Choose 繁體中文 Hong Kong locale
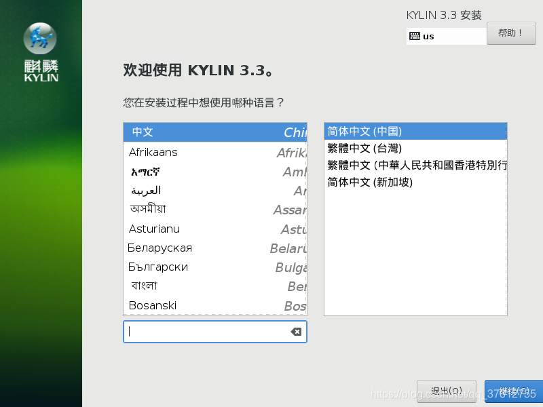The height and width of the screenshot is (407, 543). click(x=415, y=165)
